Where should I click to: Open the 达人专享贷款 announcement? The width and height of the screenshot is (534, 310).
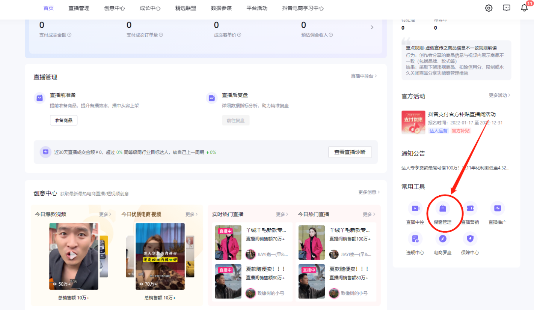pos(456,168)
